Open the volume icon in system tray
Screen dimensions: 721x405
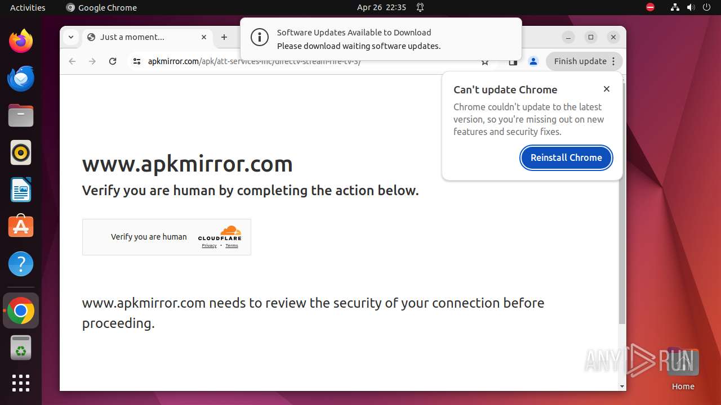pos(691,7)
